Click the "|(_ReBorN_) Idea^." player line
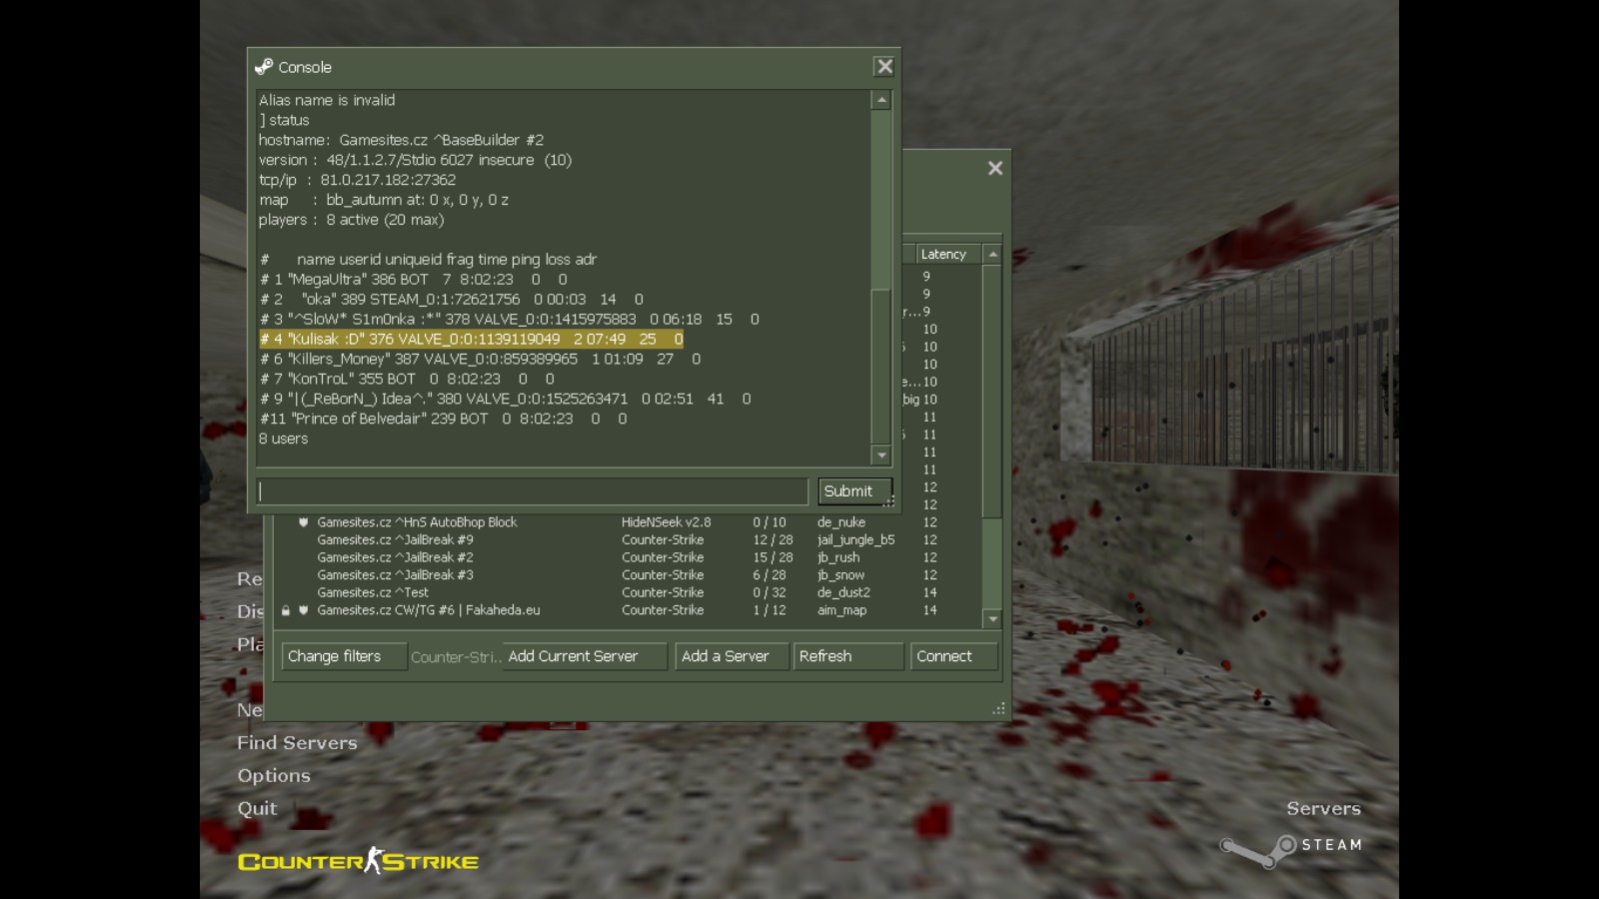This screenshot has width=1599, height=899. (505, 399)
